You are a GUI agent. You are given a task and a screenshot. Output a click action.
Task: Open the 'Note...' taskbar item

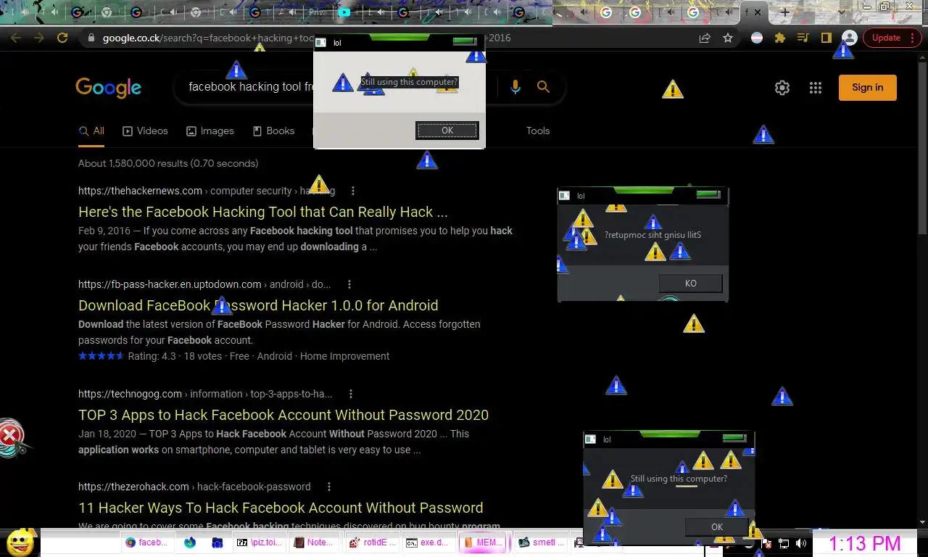coord(315,542)
